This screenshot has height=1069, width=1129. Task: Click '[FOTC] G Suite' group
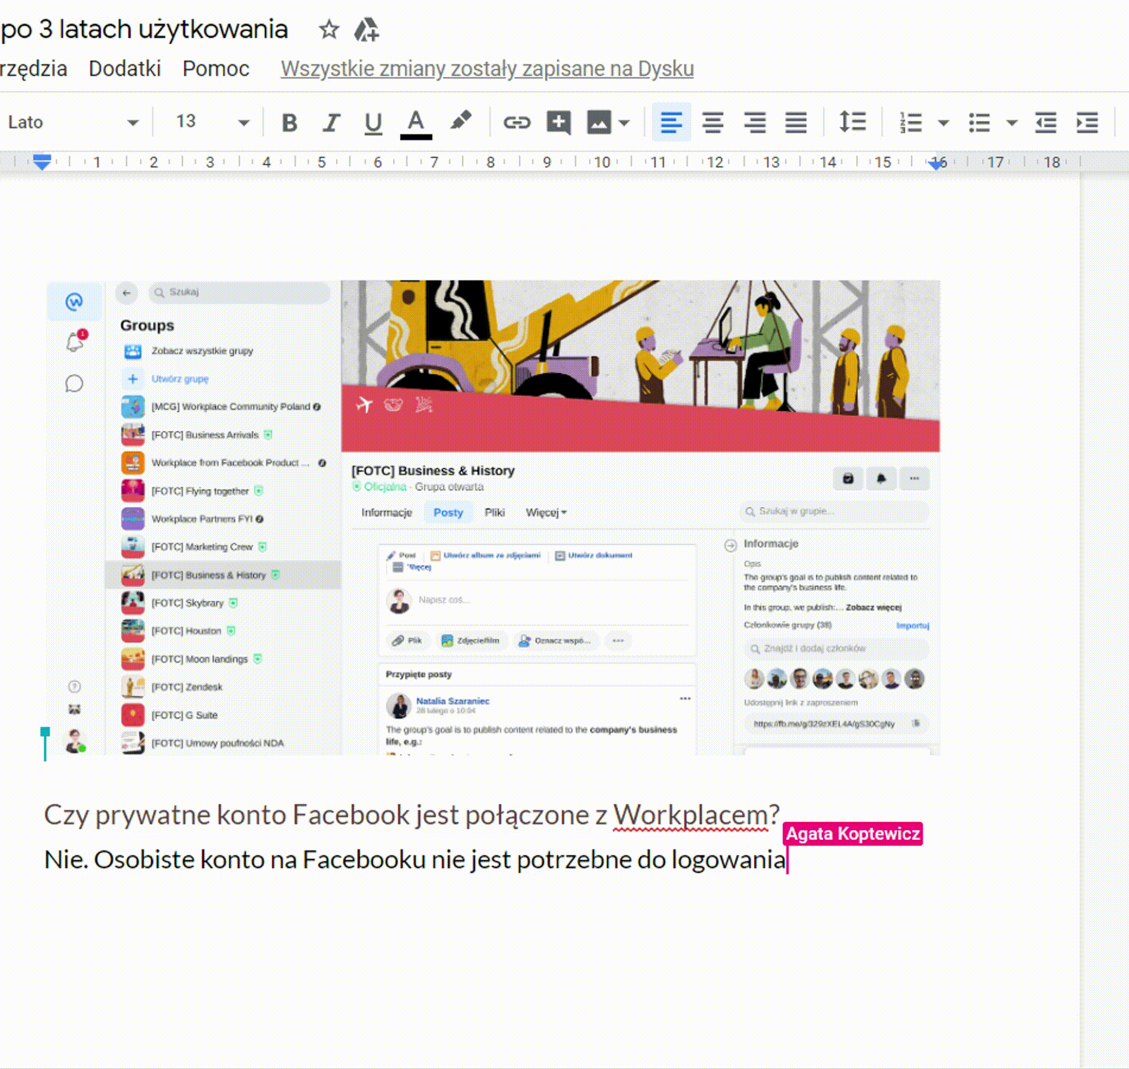[184, 715]
